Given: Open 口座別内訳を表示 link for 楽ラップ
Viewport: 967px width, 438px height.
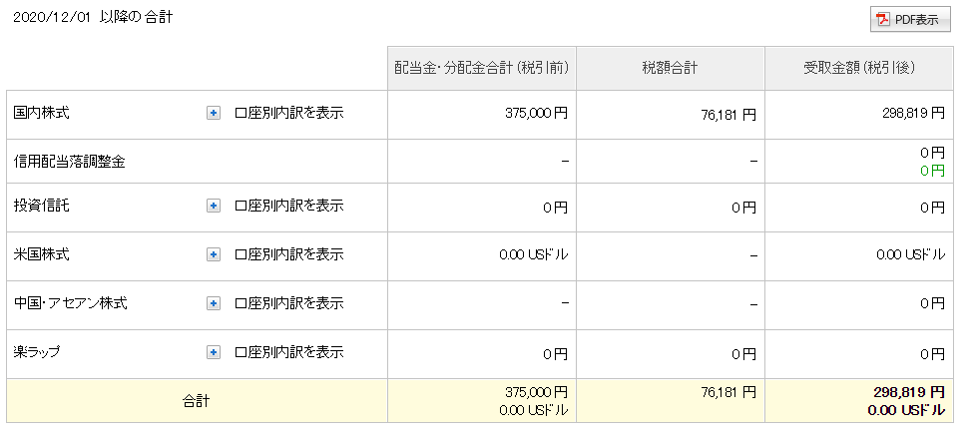Looking at the screenshot, I should pos(288,352).
